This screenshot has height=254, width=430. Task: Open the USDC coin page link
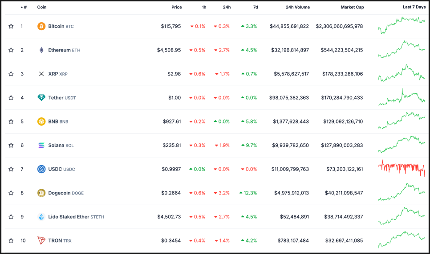point(55,169)
